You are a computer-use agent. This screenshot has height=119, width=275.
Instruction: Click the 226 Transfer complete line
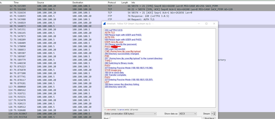116,75
